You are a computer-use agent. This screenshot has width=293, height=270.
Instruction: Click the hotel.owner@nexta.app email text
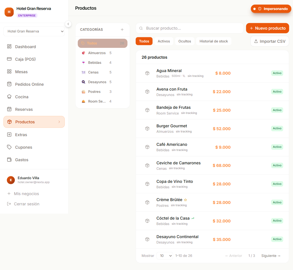[34, 182]
